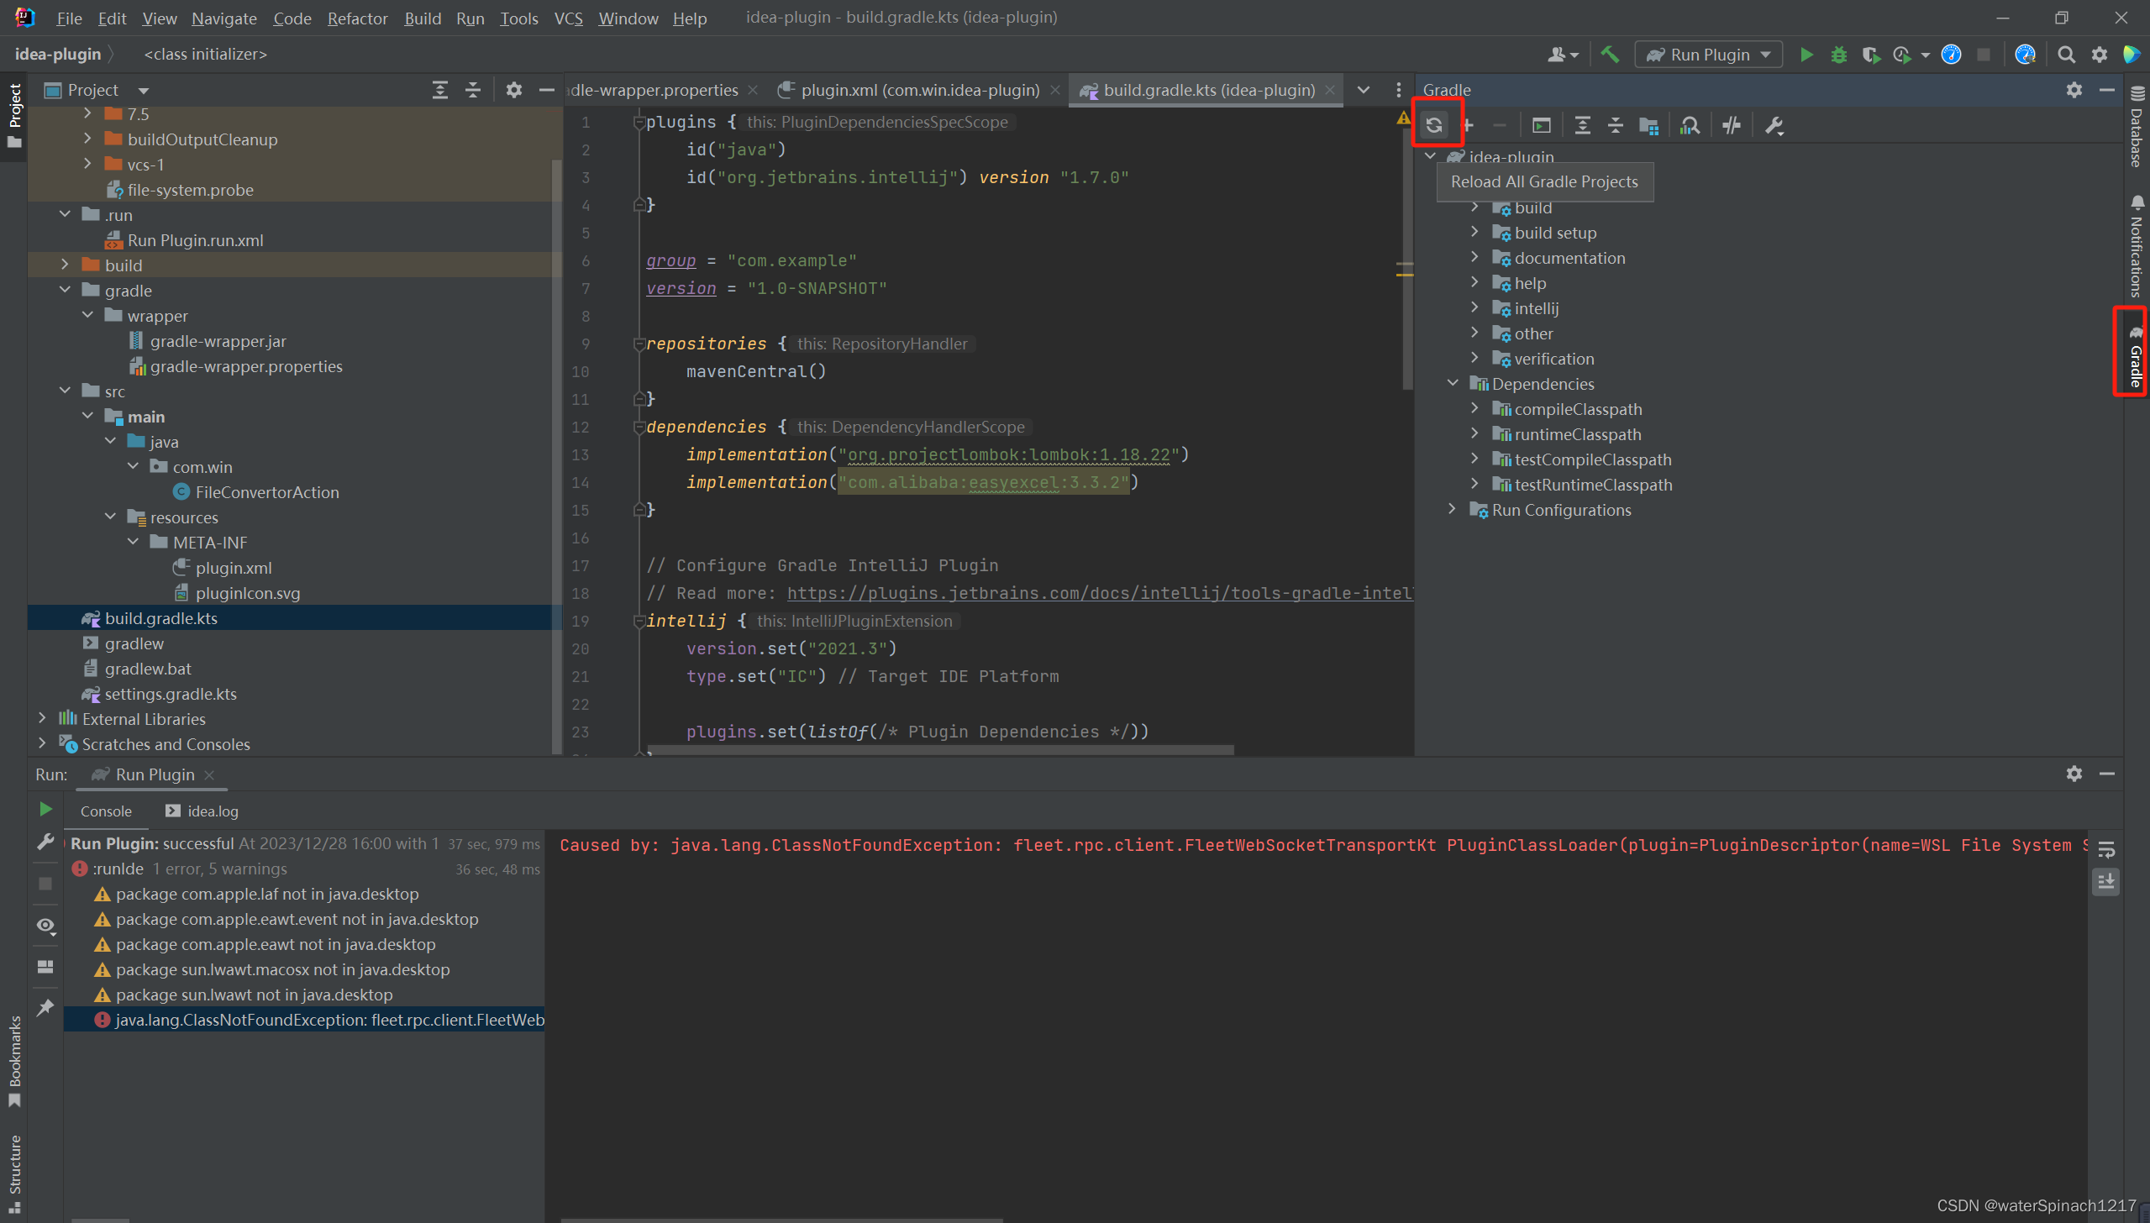Image resolution: width=2150 pixels, height=1223 pixels.
Task: Open Run tool window options gear
Action: click(x=2074, y=774)
